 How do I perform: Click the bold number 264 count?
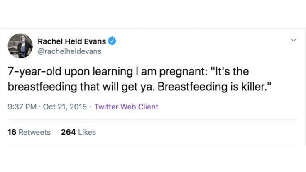coord(69,132)
